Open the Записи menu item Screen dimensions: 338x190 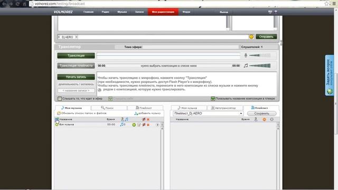pos(139,12)
